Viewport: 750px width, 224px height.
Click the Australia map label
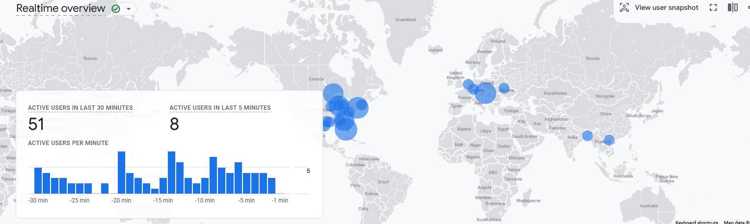coord(649,206)
